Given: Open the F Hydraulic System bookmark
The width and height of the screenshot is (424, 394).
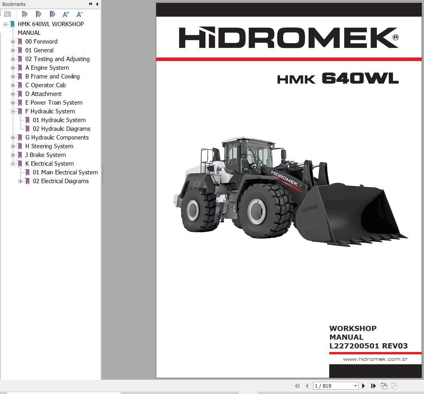Looking at the screenshot, I should [50, 111].
